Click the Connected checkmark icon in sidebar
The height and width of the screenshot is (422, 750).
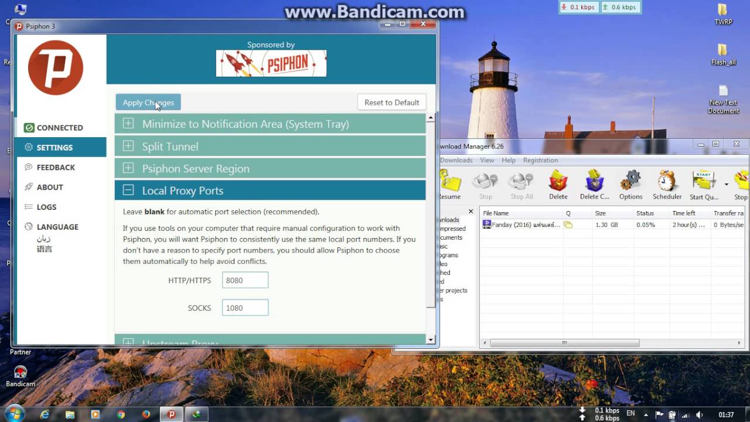coord(29,128)
